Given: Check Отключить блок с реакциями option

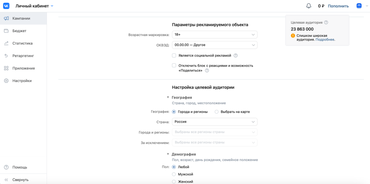Looking at the screenshot, I should click(x=174, y=65).
